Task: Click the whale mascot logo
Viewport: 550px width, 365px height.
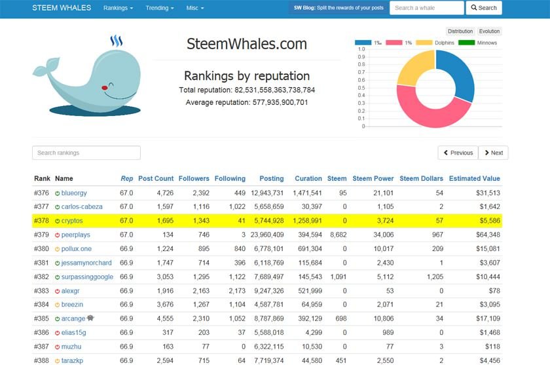Action: coord(87,75)
